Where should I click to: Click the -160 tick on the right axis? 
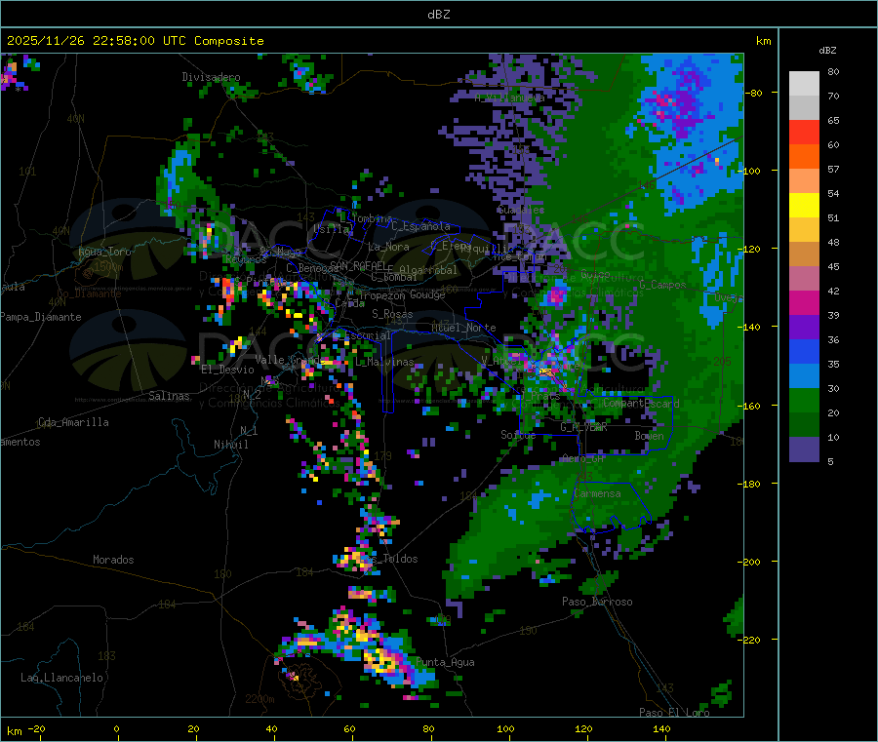point(750,406)
